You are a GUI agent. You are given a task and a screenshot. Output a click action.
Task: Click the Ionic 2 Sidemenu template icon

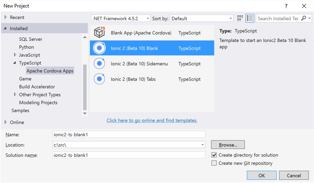click(x=99, y=63)
